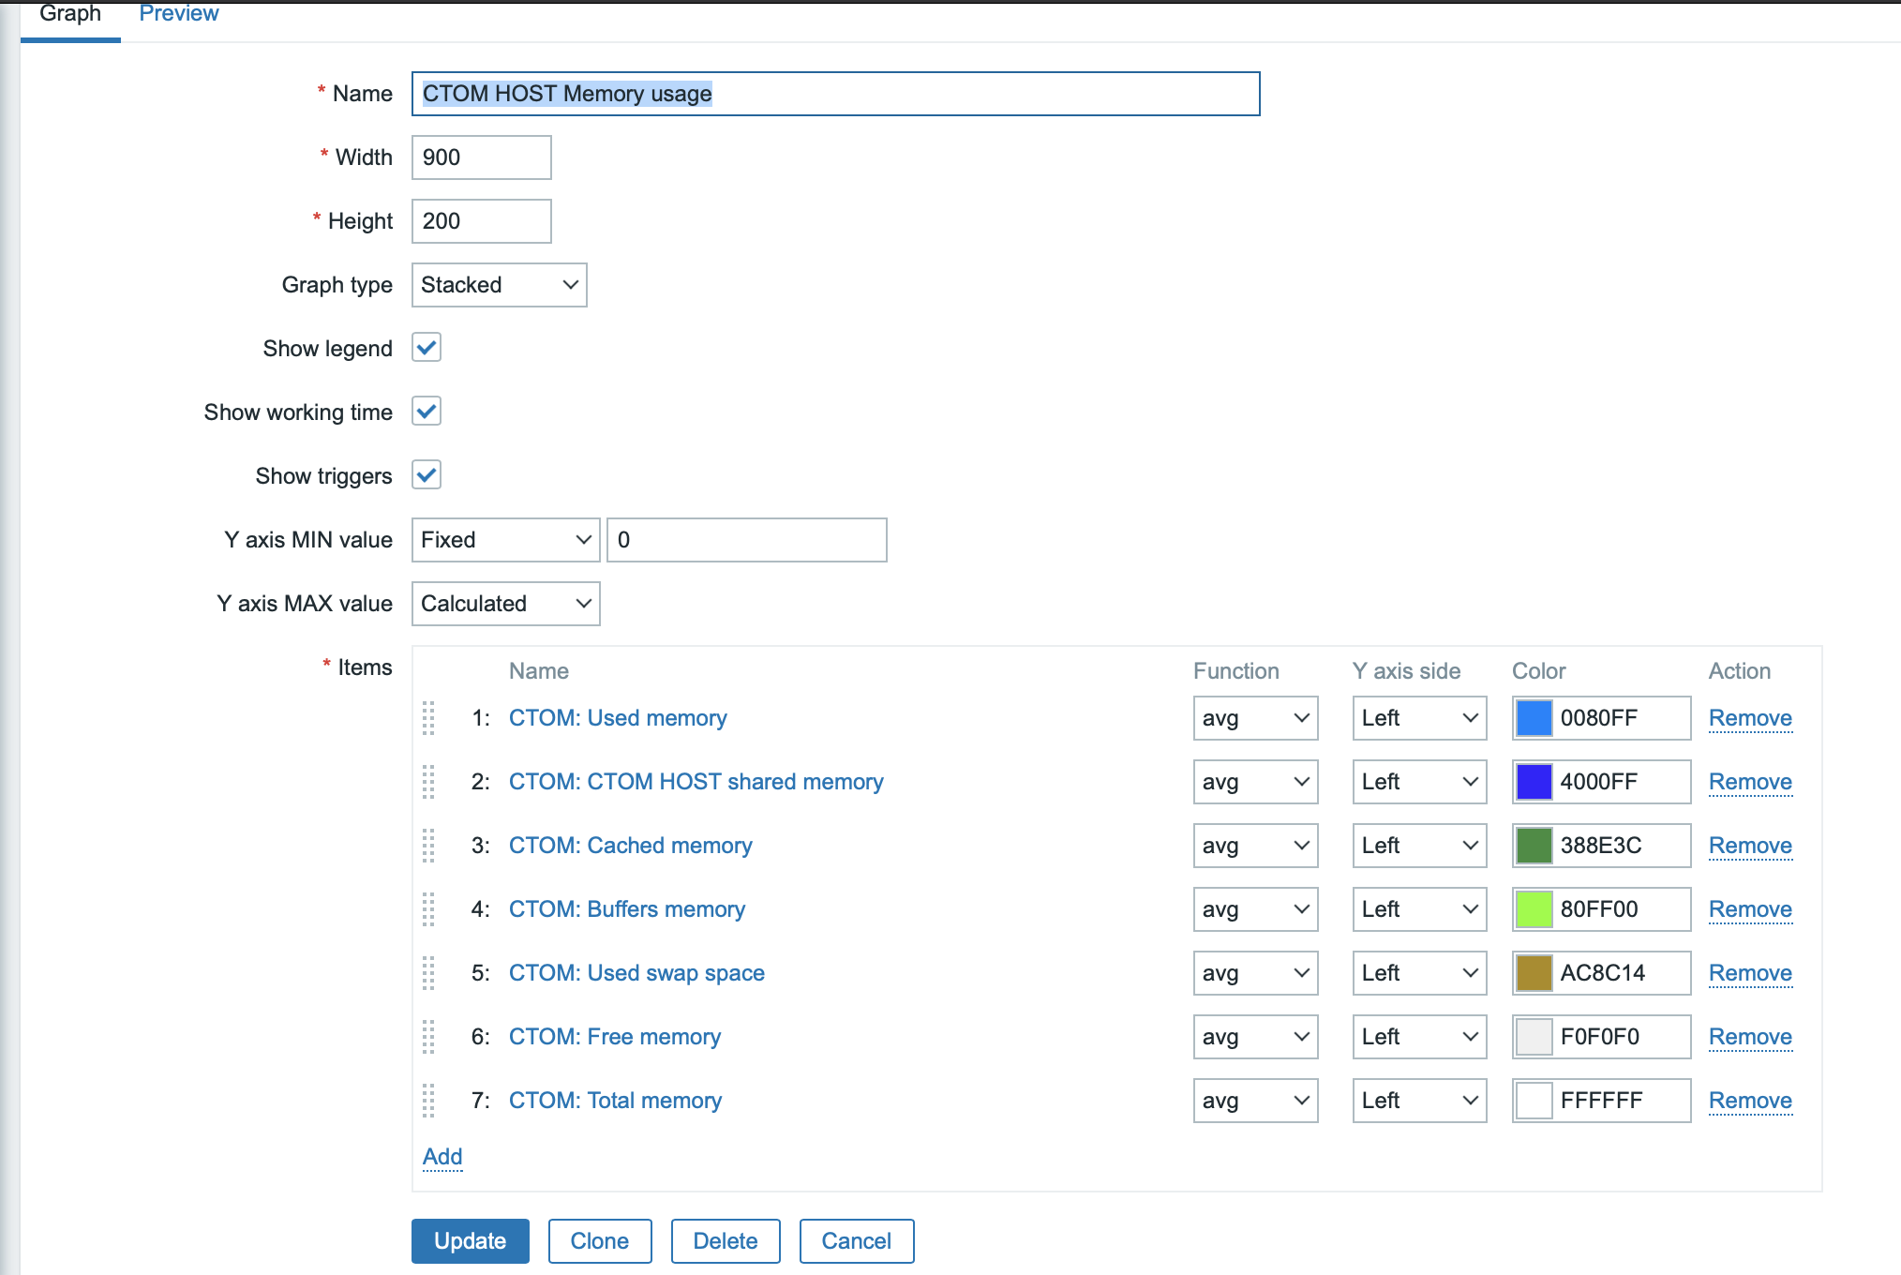Switch to the Preview tab
This screenshot has width=1901, height=1275.
click(x=178, y=14)
